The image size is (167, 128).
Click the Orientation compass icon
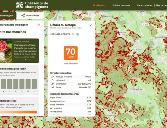point(53,84)
